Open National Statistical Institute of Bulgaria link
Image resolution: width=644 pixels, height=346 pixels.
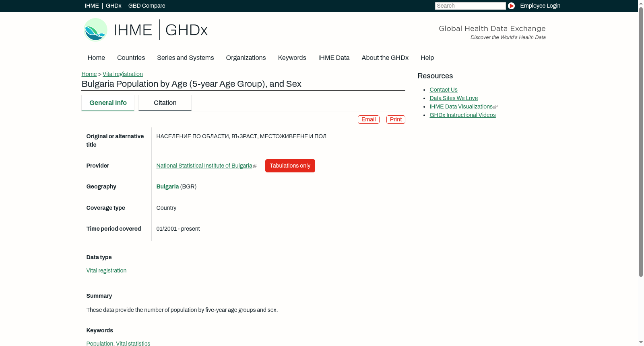point(204,166)
